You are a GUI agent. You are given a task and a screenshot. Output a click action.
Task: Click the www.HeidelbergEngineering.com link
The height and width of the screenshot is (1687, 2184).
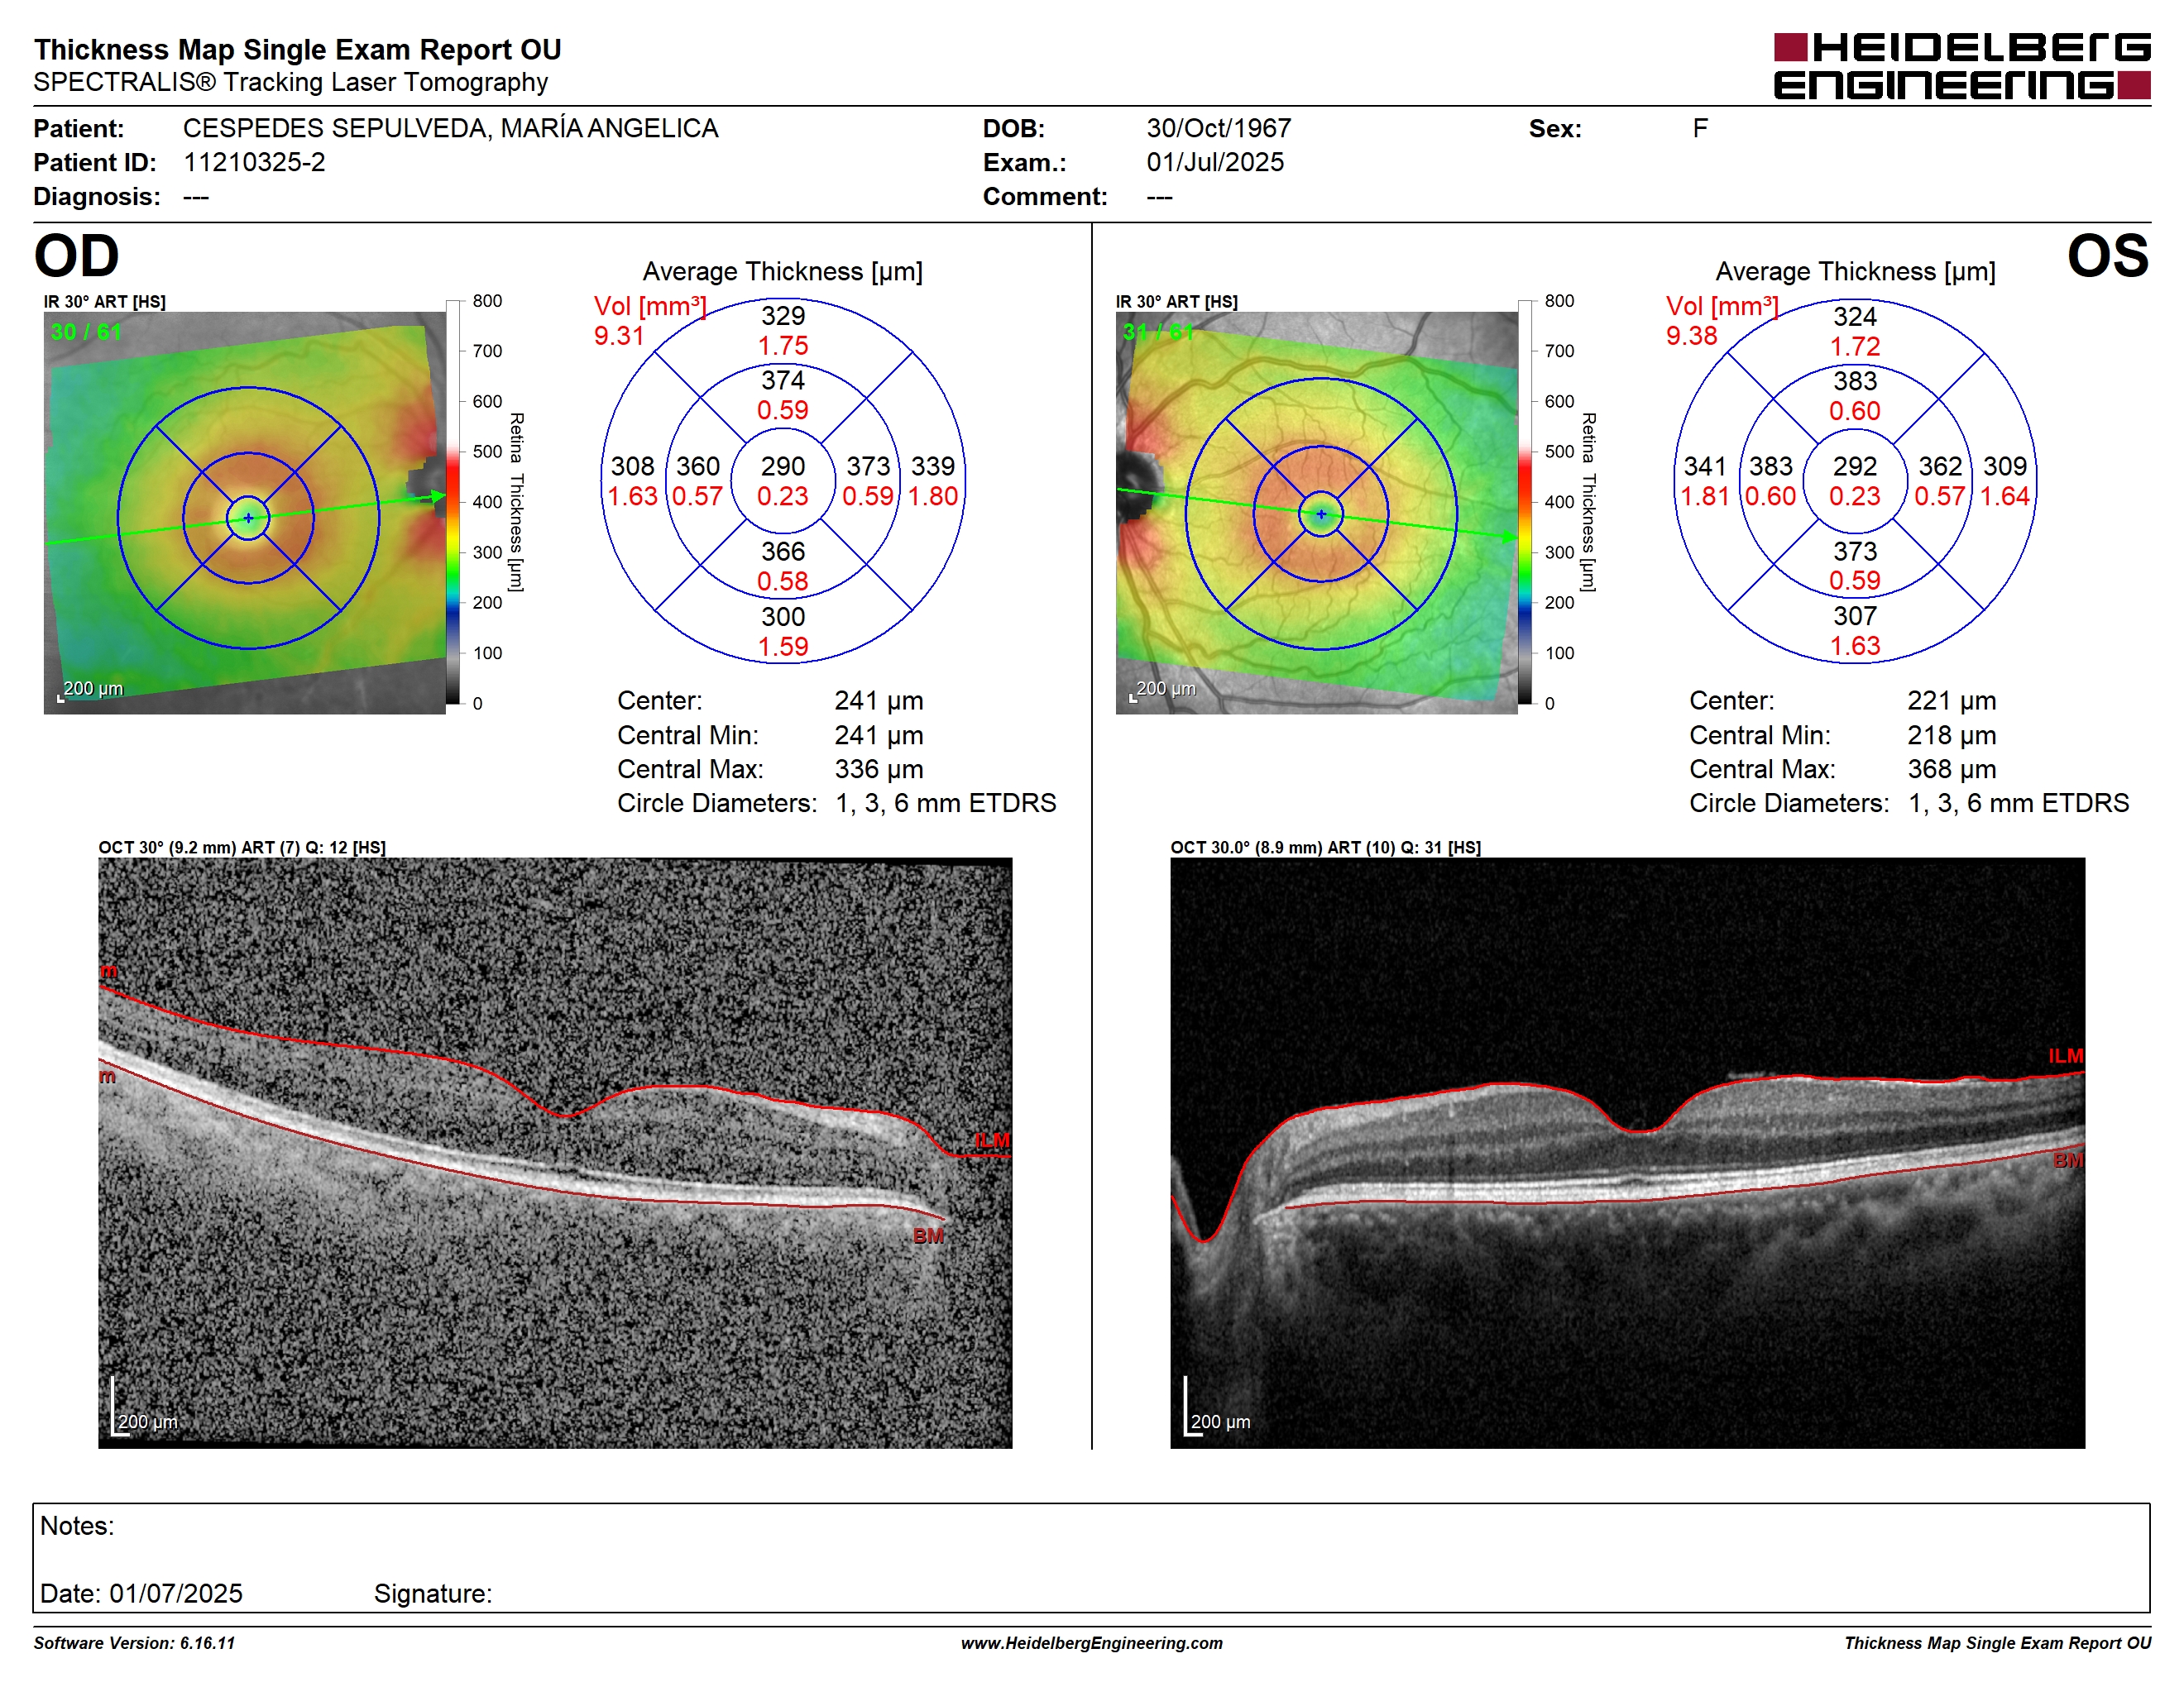[1091, 1643]
